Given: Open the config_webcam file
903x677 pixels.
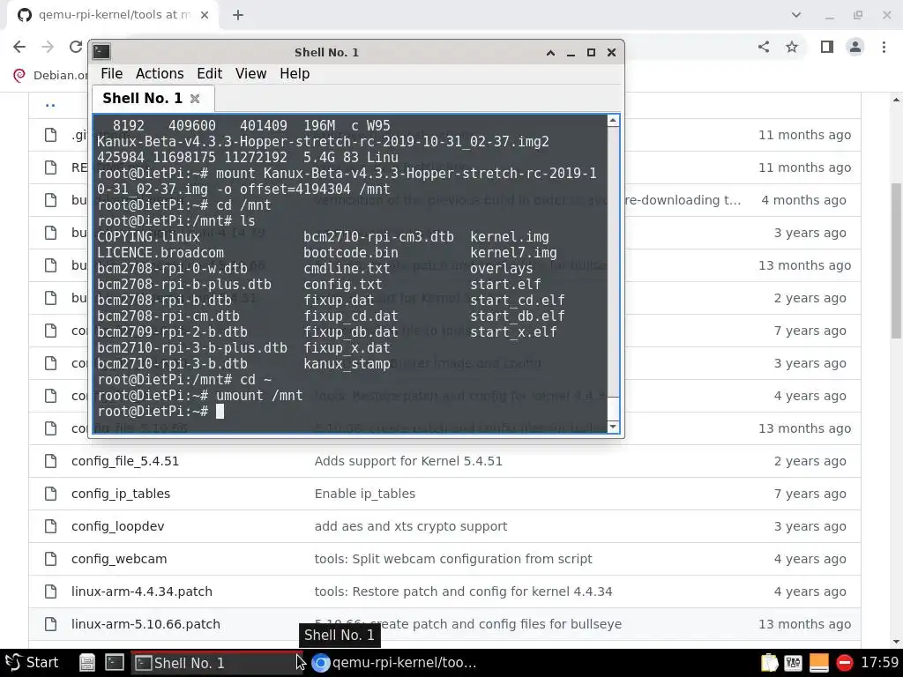Looking at the screenshot, I should pos(119,559).
